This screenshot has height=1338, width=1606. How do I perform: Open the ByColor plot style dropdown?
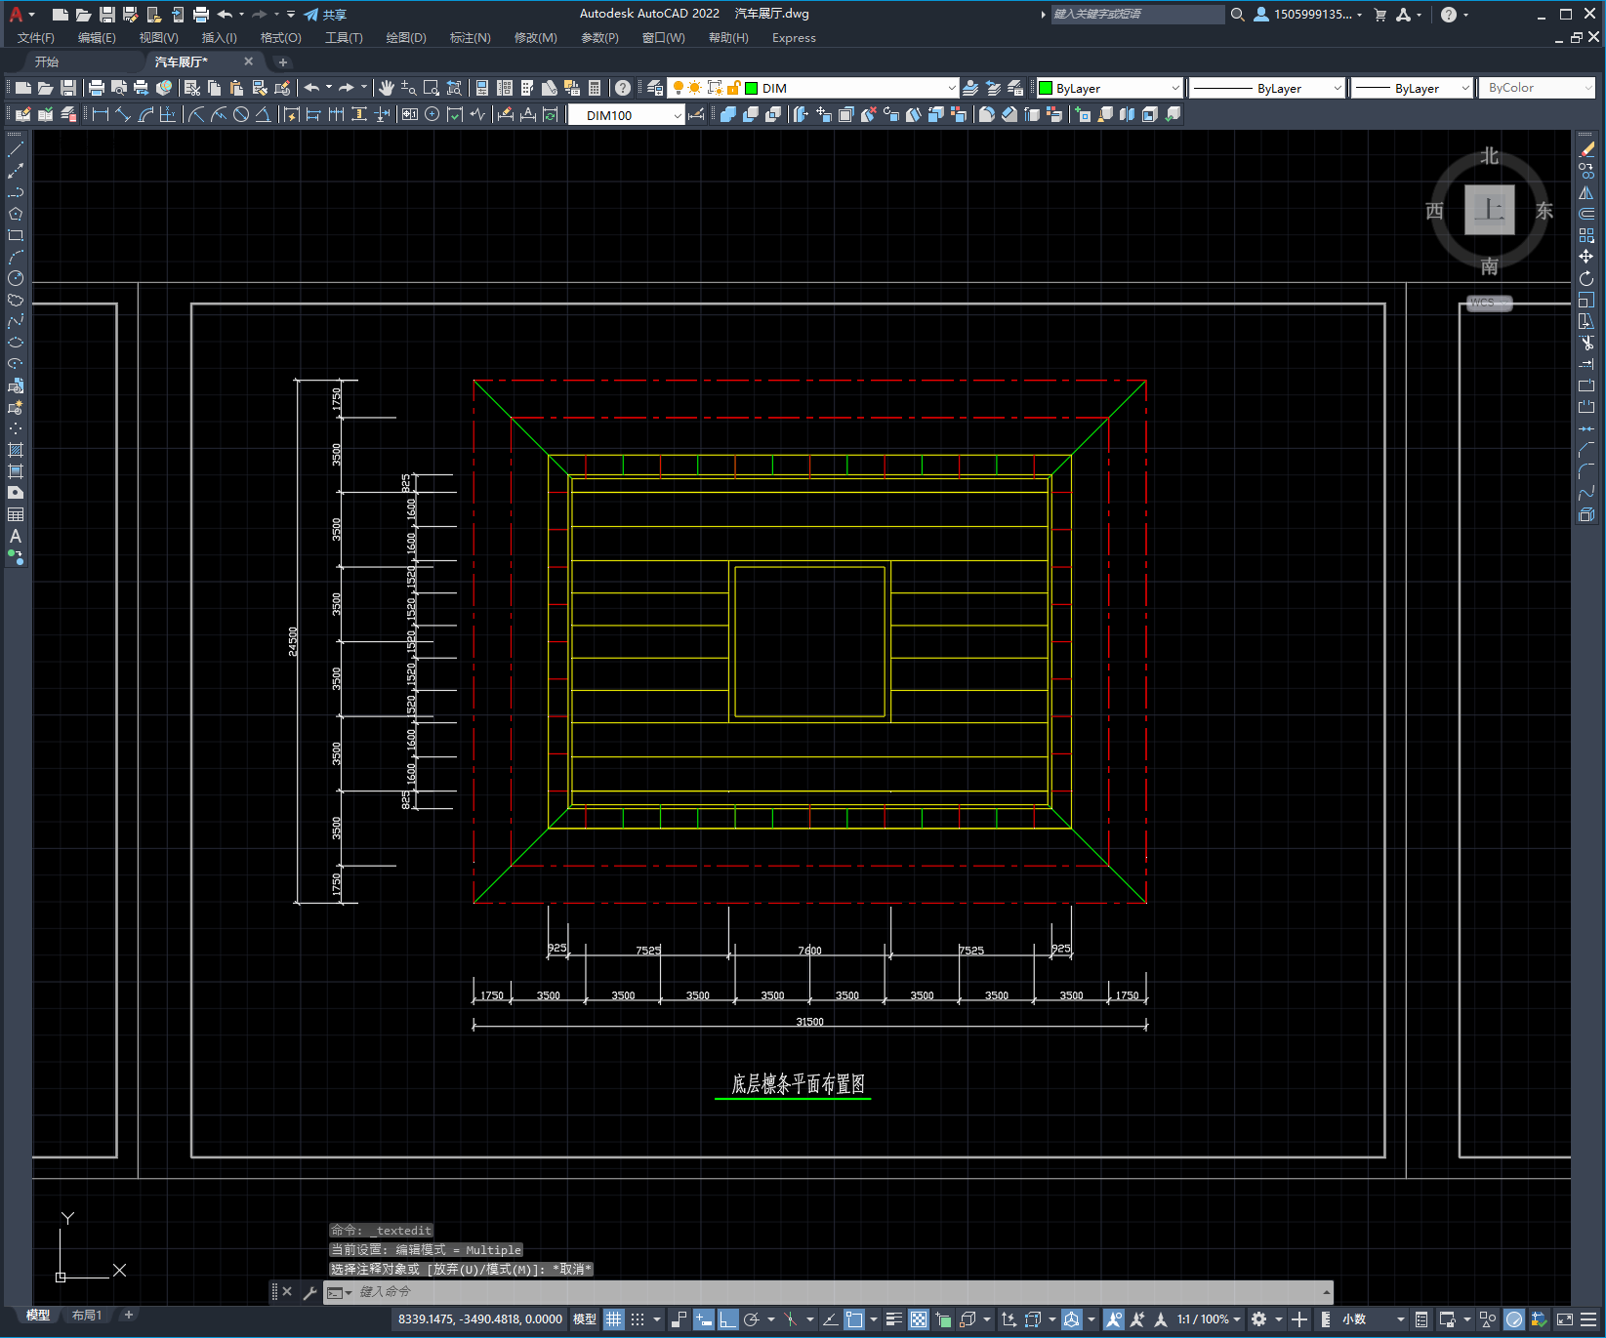point(1587,88)
